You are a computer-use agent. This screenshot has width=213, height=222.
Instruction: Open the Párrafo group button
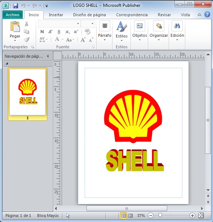click(105, 31)
